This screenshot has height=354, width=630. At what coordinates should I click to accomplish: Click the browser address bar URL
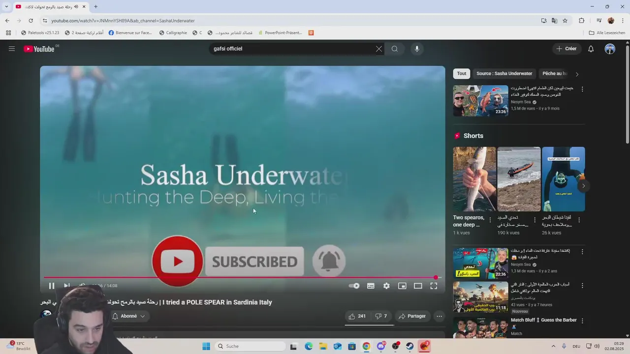tap(123, 21)
